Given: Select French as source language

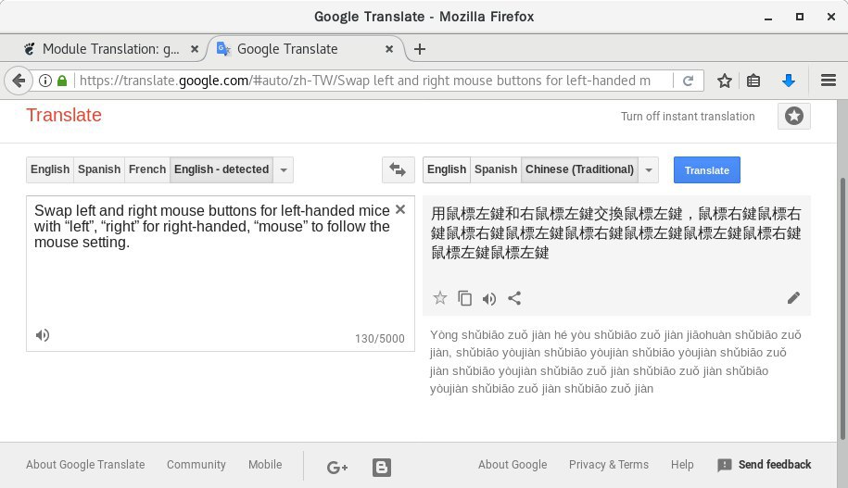Looking at the screenshot, I should click(x=147, y=169).
